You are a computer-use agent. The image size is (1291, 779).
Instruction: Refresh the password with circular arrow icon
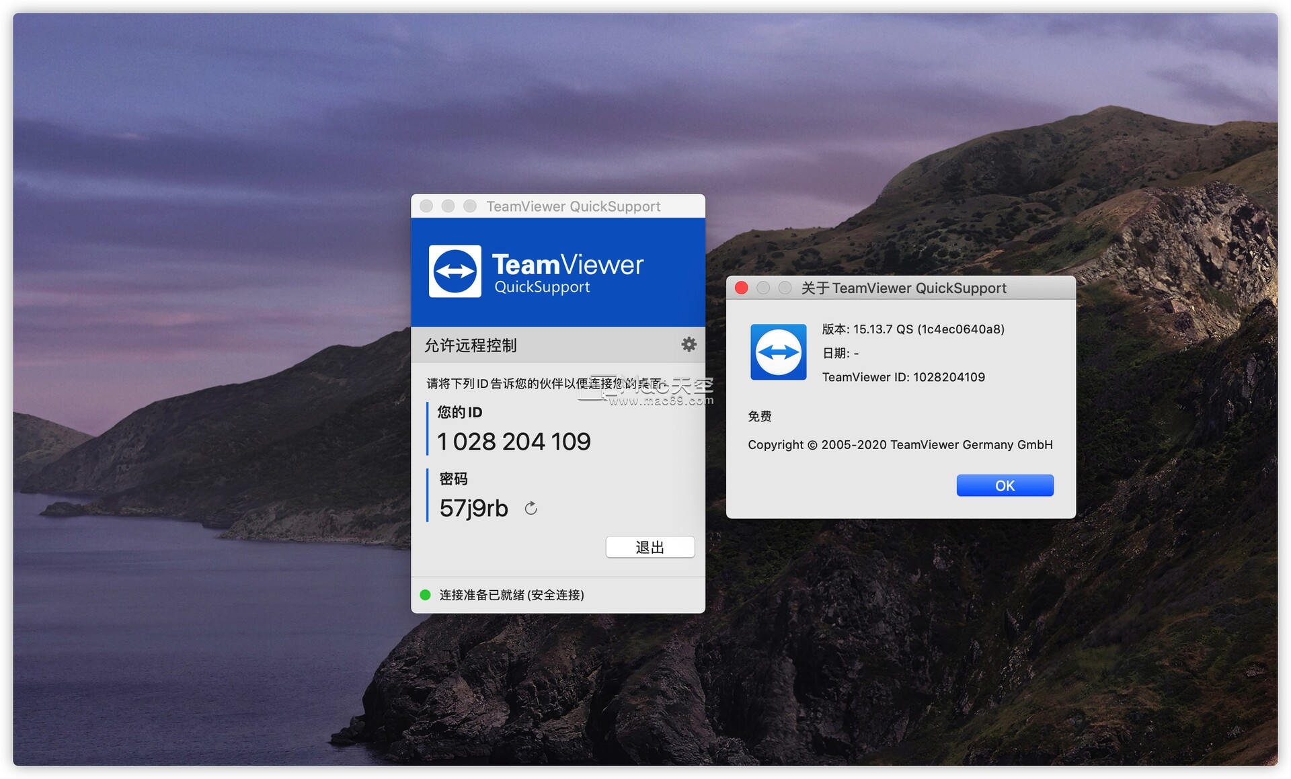531,508
